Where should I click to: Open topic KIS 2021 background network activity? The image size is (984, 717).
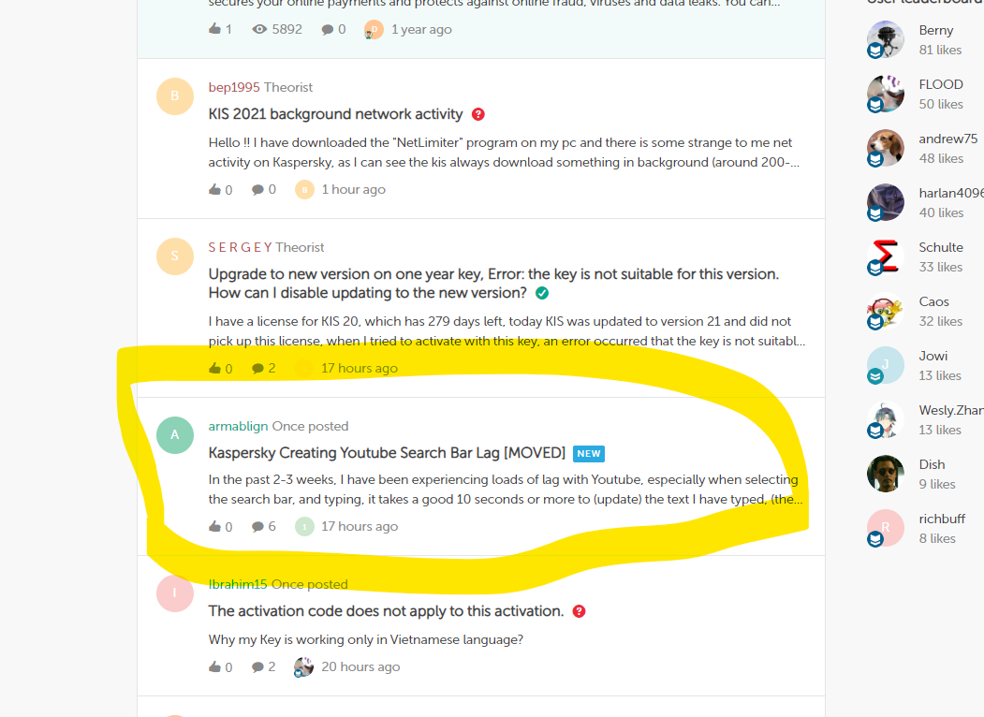(336, 114)
